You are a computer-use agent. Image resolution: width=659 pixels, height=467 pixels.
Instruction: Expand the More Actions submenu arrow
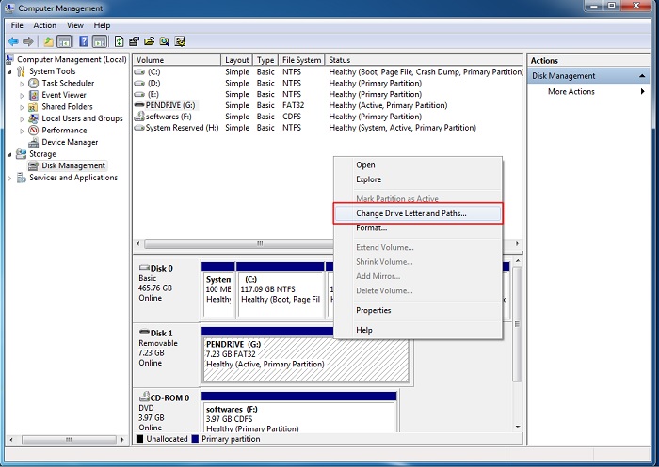click(643, 92)
